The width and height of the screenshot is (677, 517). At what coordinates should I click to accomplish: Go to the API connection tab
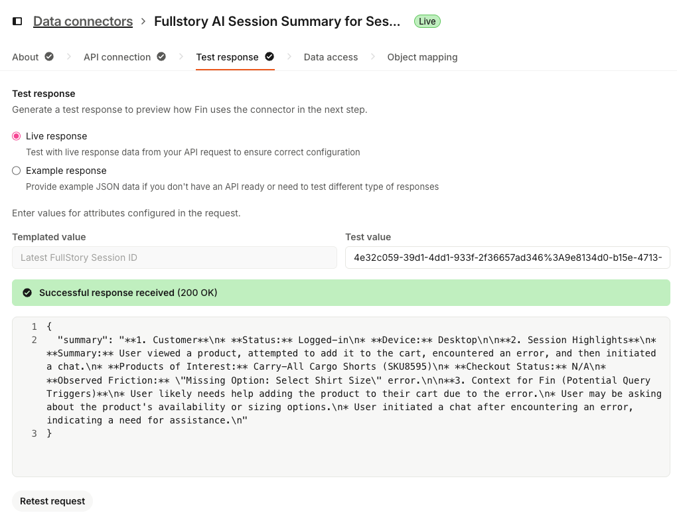117,57
